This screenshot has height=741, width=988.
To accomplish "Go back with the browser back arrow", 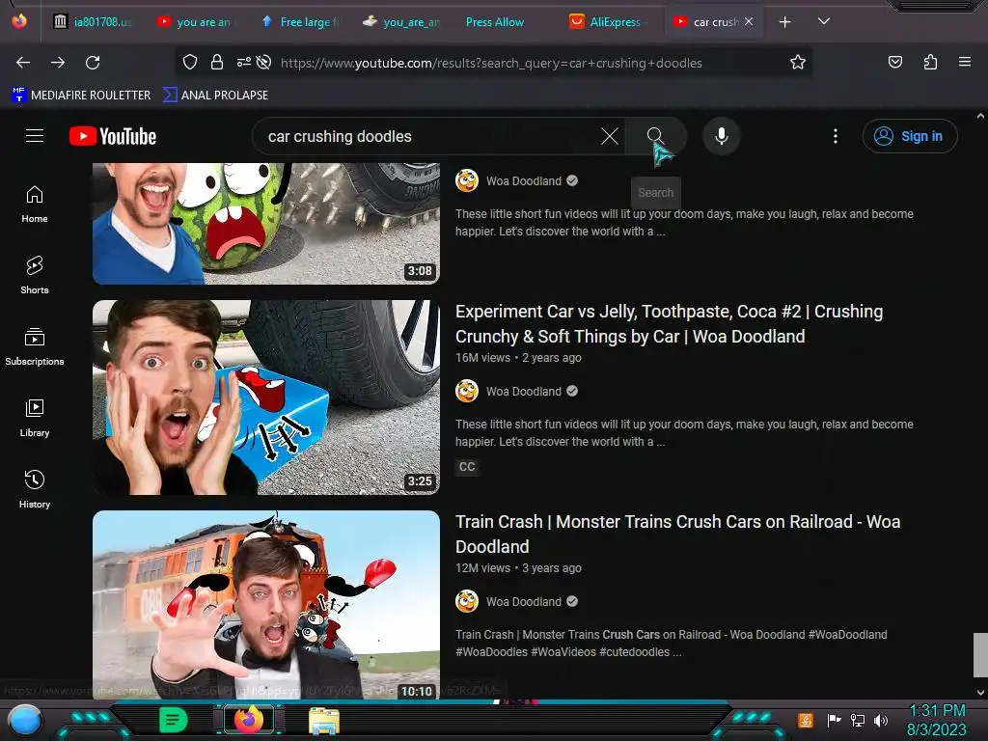I will (23, 63).
